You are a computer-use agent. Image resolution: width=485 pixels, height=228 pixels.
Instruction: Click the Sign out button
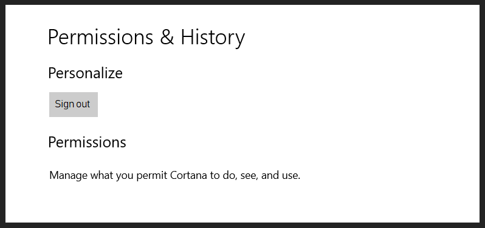click(x=74, y=104)
